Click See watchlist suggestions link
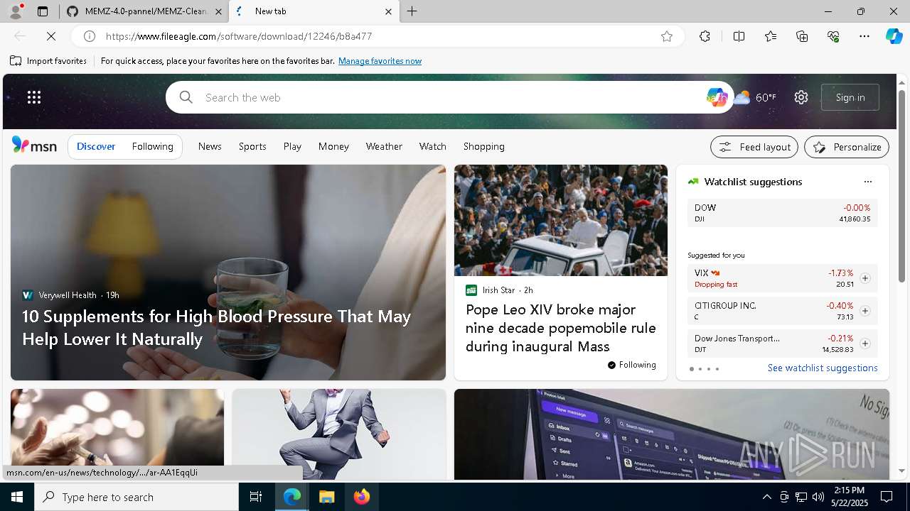Image resolution: width=910 pixels, height=511 pixels. [823, 368]
